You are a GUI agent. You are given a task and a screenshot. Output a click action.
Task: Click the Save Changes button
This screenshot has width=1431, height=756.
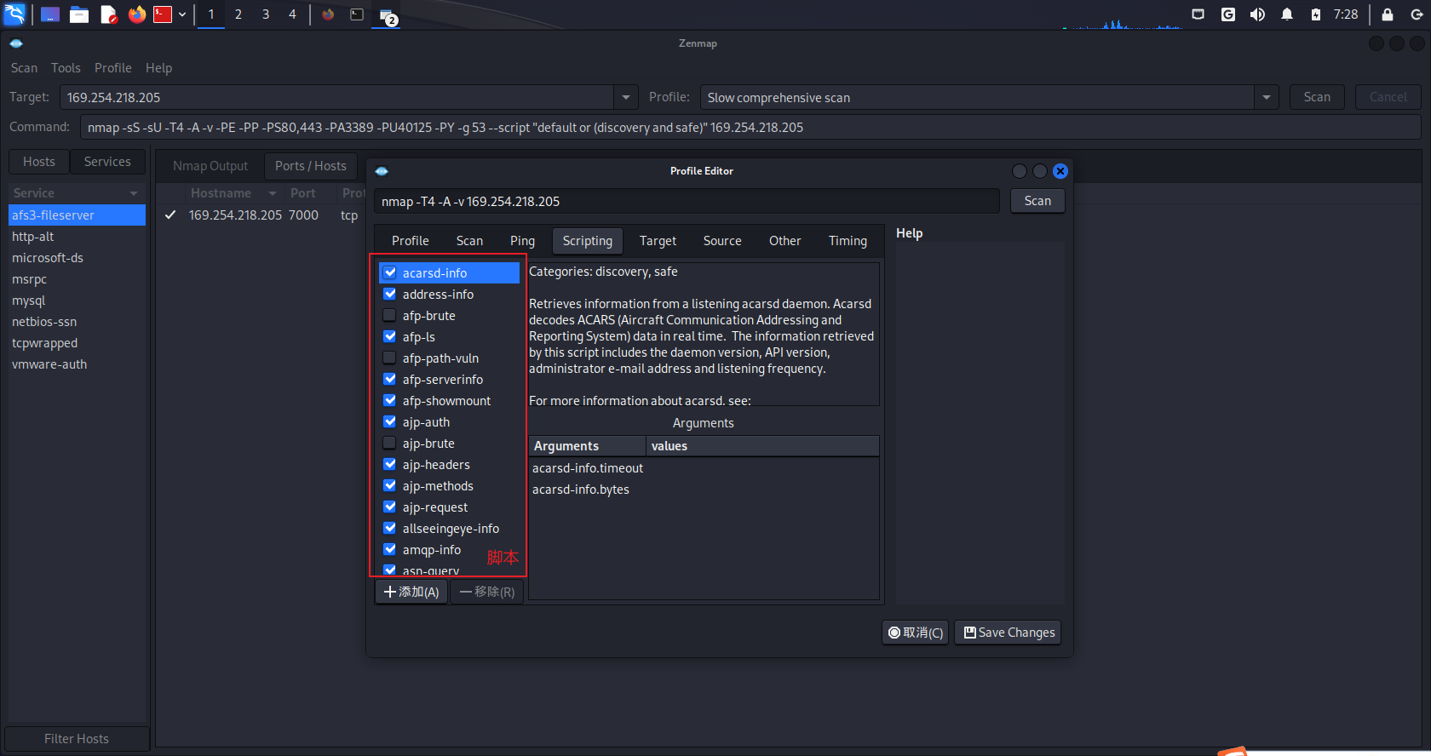pos(1009,633)
